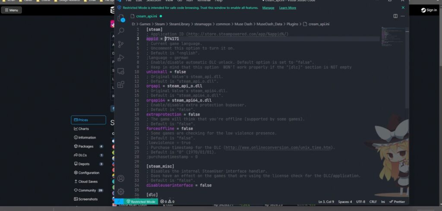Select the cream_api.ini editor tab
Image resolution: width=442 pixels, height=211 pixels.
click(147, 16)
